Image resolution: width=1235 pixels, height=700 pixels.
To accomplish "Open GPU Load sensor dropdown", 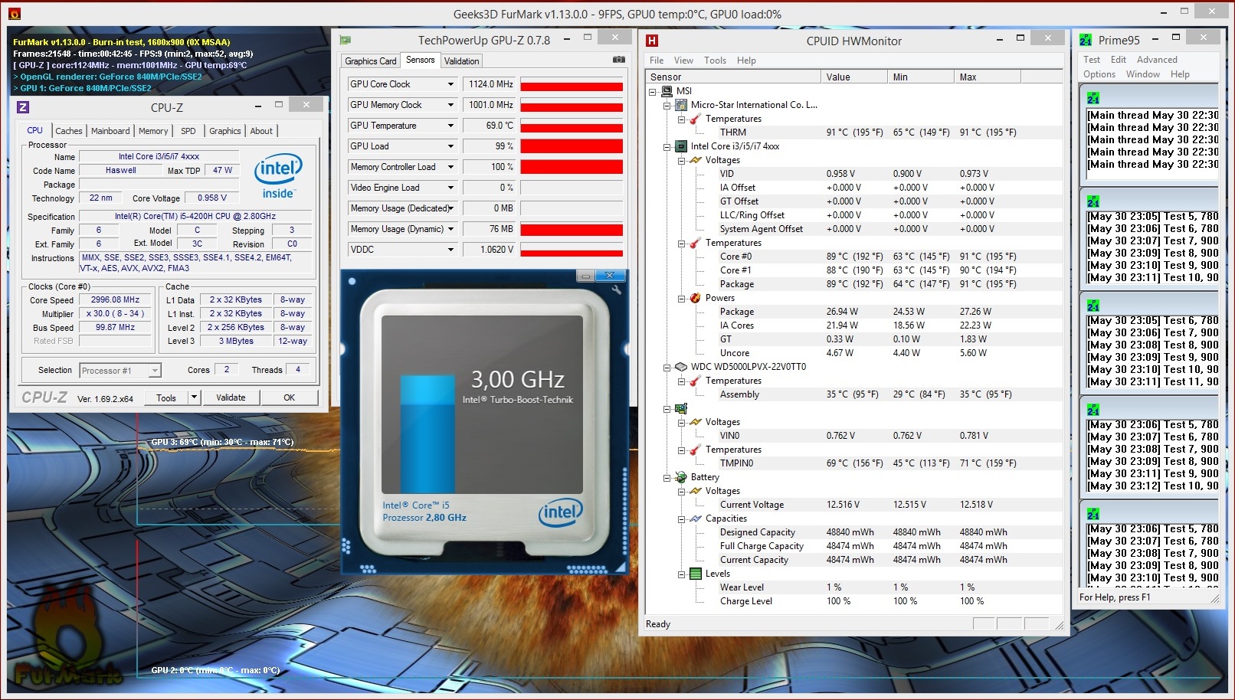I will (450, 146).
